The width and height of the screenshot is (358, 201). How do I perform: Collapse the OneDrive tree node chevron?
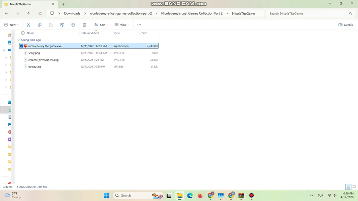point(4,50)
